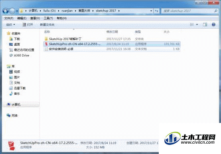221x154 pixels.
Task: Select 网络 in the navigation pane
Action: tap(14, 116)
